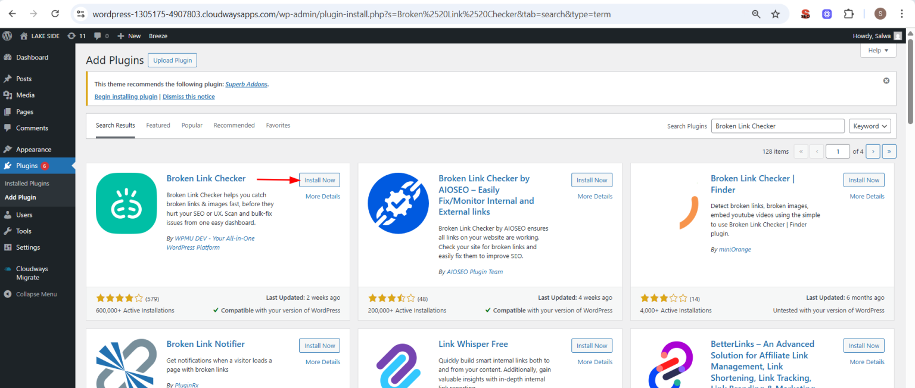Screen dimensions: 915x388
Task: Open Appearance in the sidebar
Action: [x=38, y=150]
